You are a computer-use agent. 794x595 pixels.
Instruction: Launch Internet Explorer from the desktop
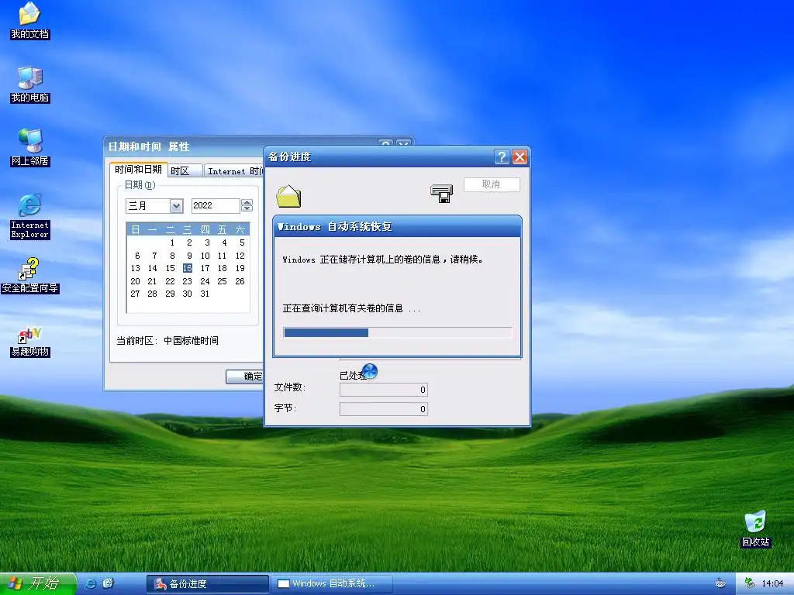pos(29,216)
